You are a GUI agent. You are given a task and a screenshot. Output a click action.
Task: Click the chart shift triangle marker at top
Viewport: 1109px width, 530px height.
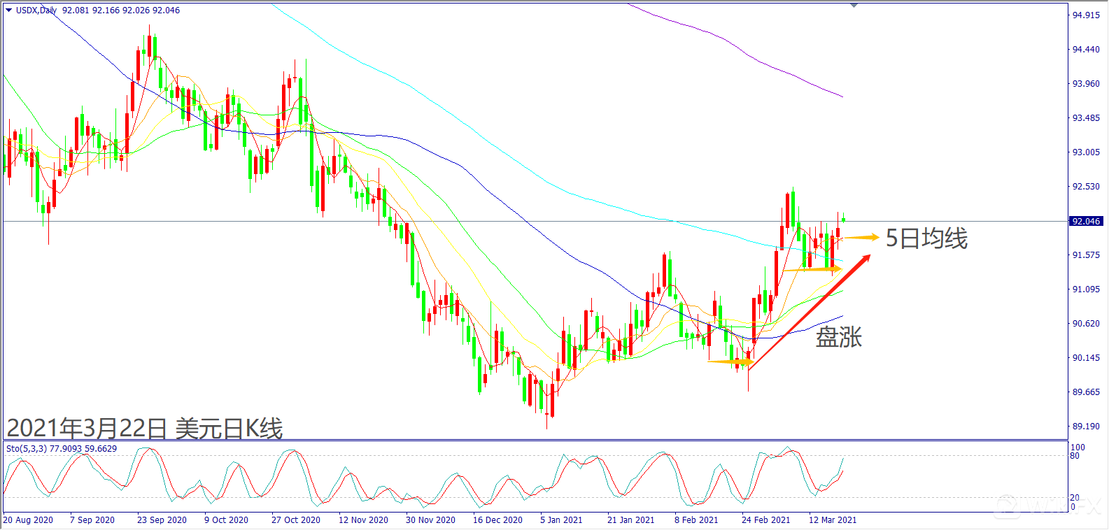click(x=854, y=6)
